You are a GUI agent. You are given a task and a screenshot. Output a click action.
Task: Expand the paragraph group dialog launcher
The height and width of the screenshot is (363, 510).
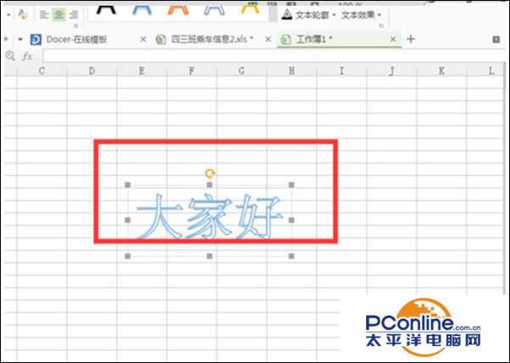coord(75,26)
